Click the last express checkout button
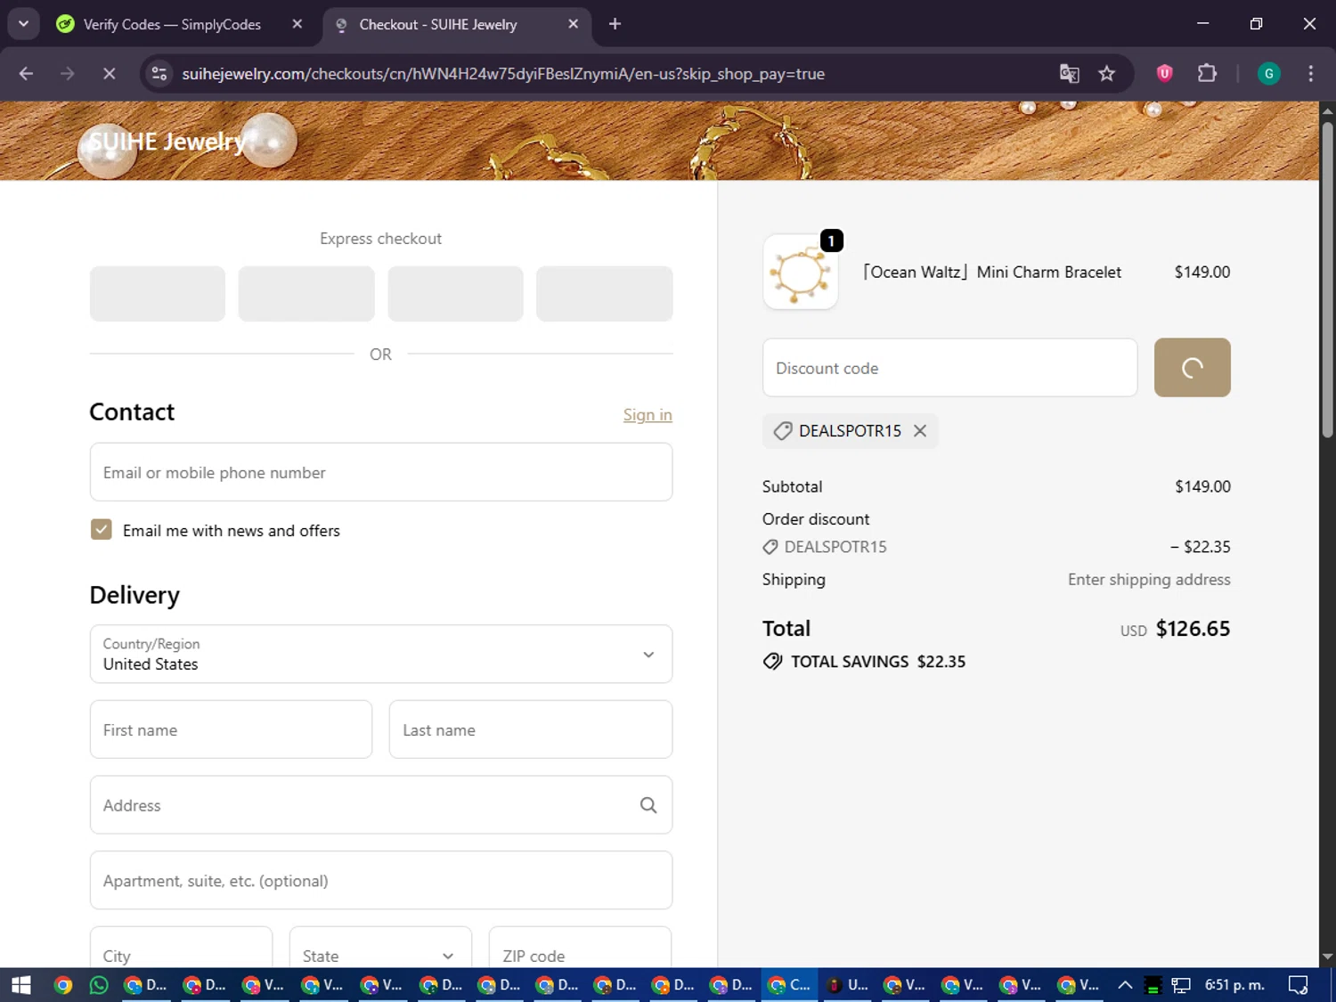Screen dimensions: 1336x1002 pos(604,294)
